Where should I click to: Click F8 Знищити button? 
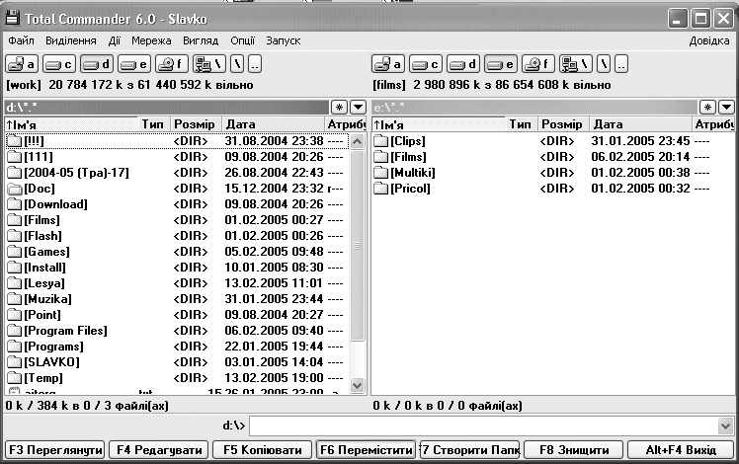tap(574, 450)
